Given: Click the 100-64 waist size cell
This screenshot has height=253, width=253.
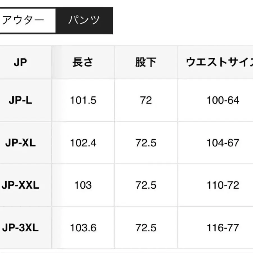Looking at the screenshot, I should 223,100.
